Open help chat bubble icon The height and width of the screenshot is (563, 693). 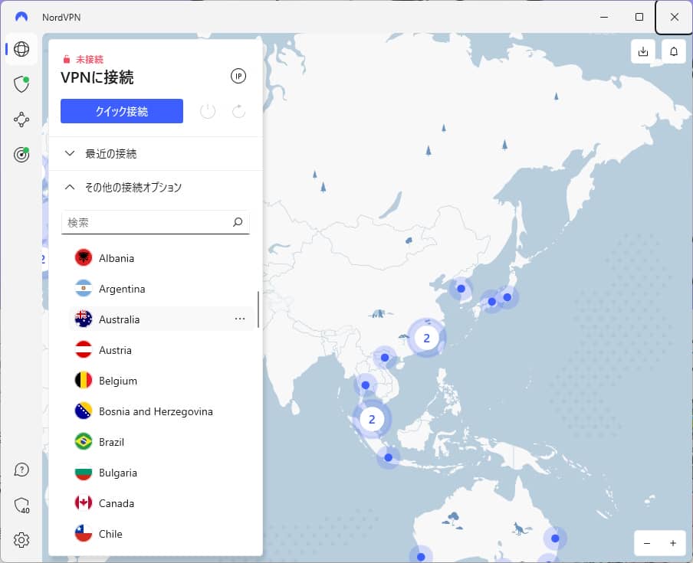pyautogui.click(x=21, y=470)
